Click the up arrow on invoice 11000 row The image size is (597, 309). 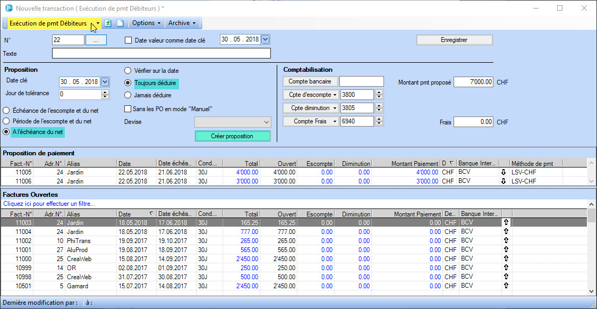(506, 259)
